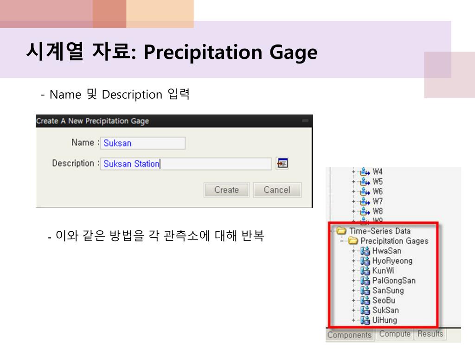Click the W6 subbasin icon
475x356 pixels.
[x=365, y=191]
